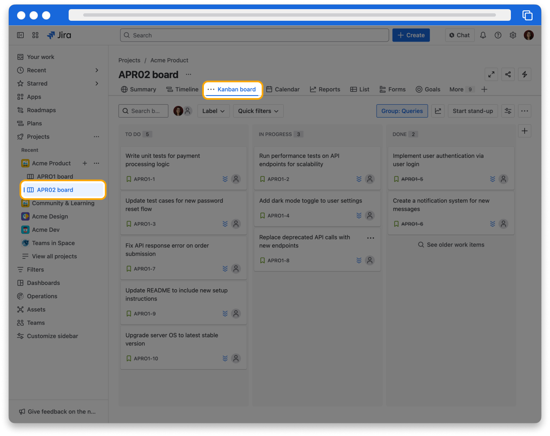
Task: Open APR02 board title ellipsis menu
Action: (188, 74)
